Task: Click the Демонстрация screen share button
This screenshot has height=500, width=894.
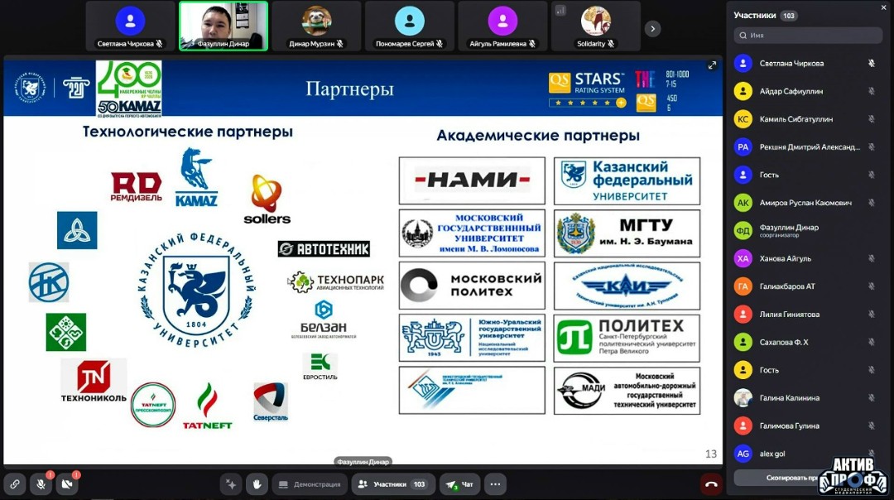Action: (310, 484)
